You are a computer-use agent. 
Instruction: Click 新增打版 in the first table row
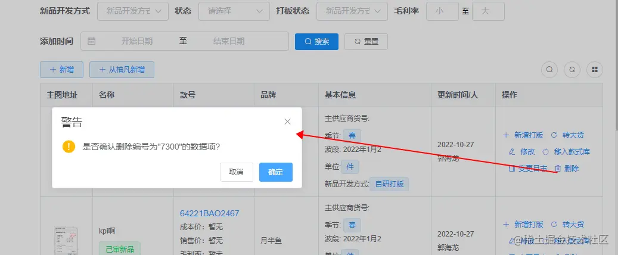pos(523,135)
